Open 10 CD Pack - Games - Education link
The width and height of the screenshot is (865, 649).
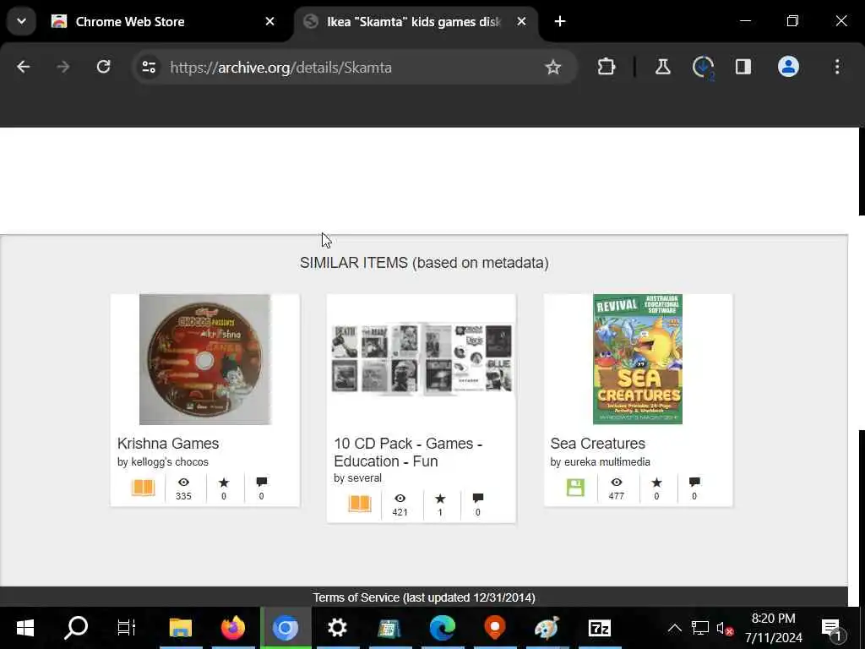click(408, 452)
